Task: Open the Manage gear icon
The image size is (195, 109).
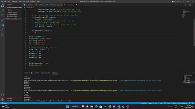Action: tap(2, 100)
